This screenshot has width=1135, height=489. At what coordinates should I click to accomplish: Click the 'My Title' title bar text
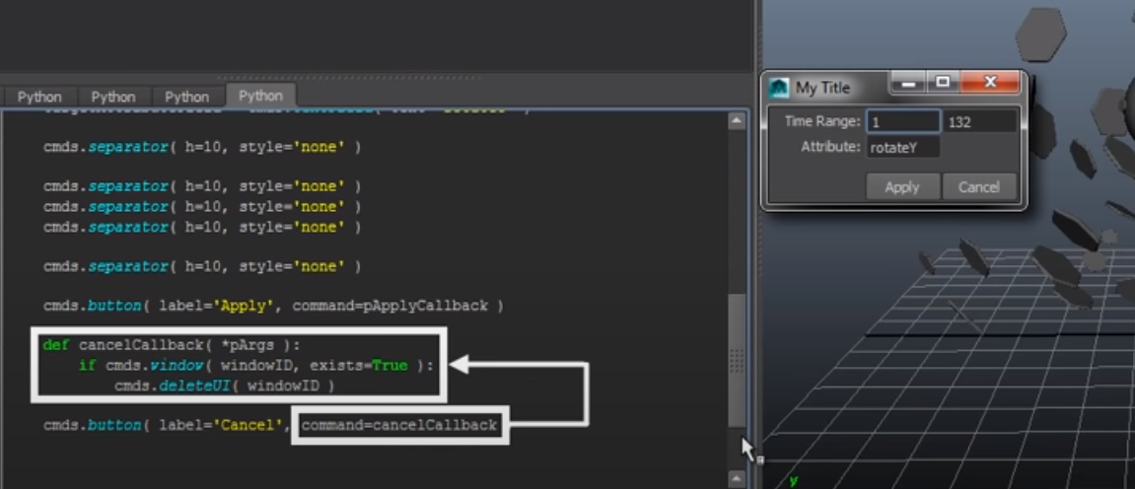point(823,89)
